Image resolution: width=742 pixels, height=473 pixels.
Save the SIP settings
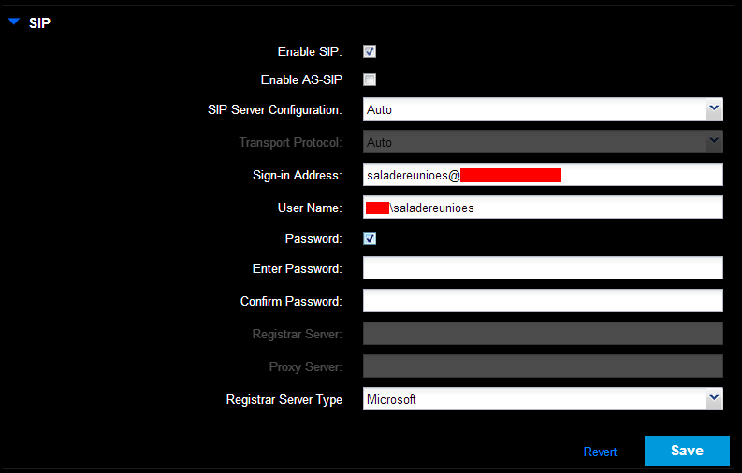click(687, 451)
